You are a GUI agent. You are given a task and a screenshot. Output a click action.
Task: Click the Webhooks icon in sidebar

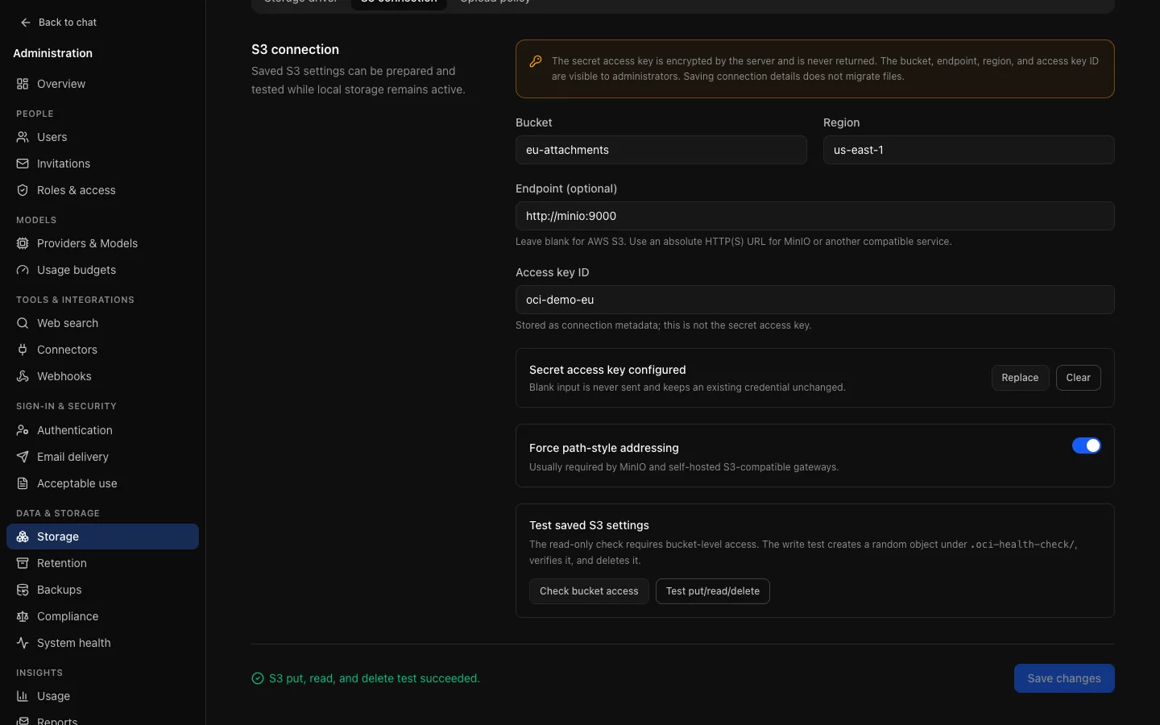click(23, 376)
